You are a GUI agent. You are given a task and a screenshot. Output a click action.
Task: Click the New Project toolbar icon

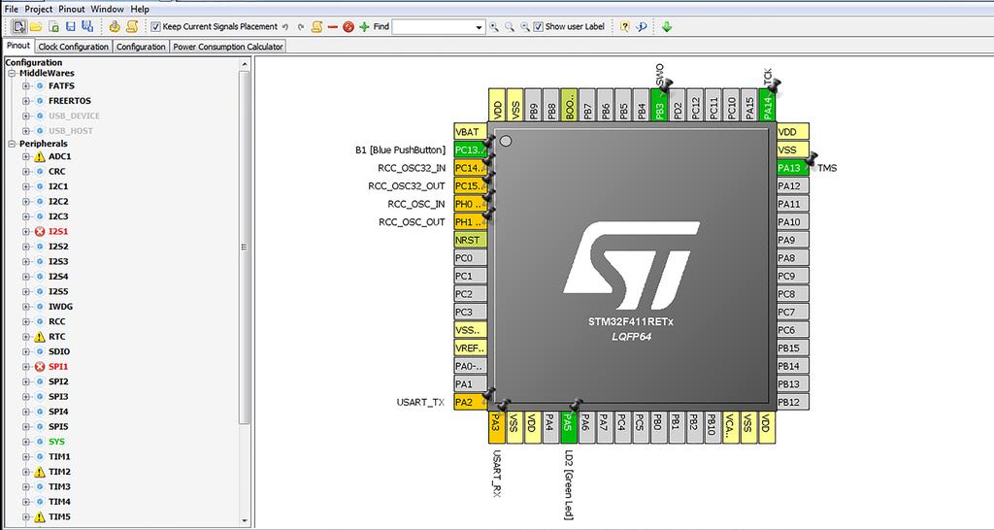pyautogui.click(x=19, y=26)
